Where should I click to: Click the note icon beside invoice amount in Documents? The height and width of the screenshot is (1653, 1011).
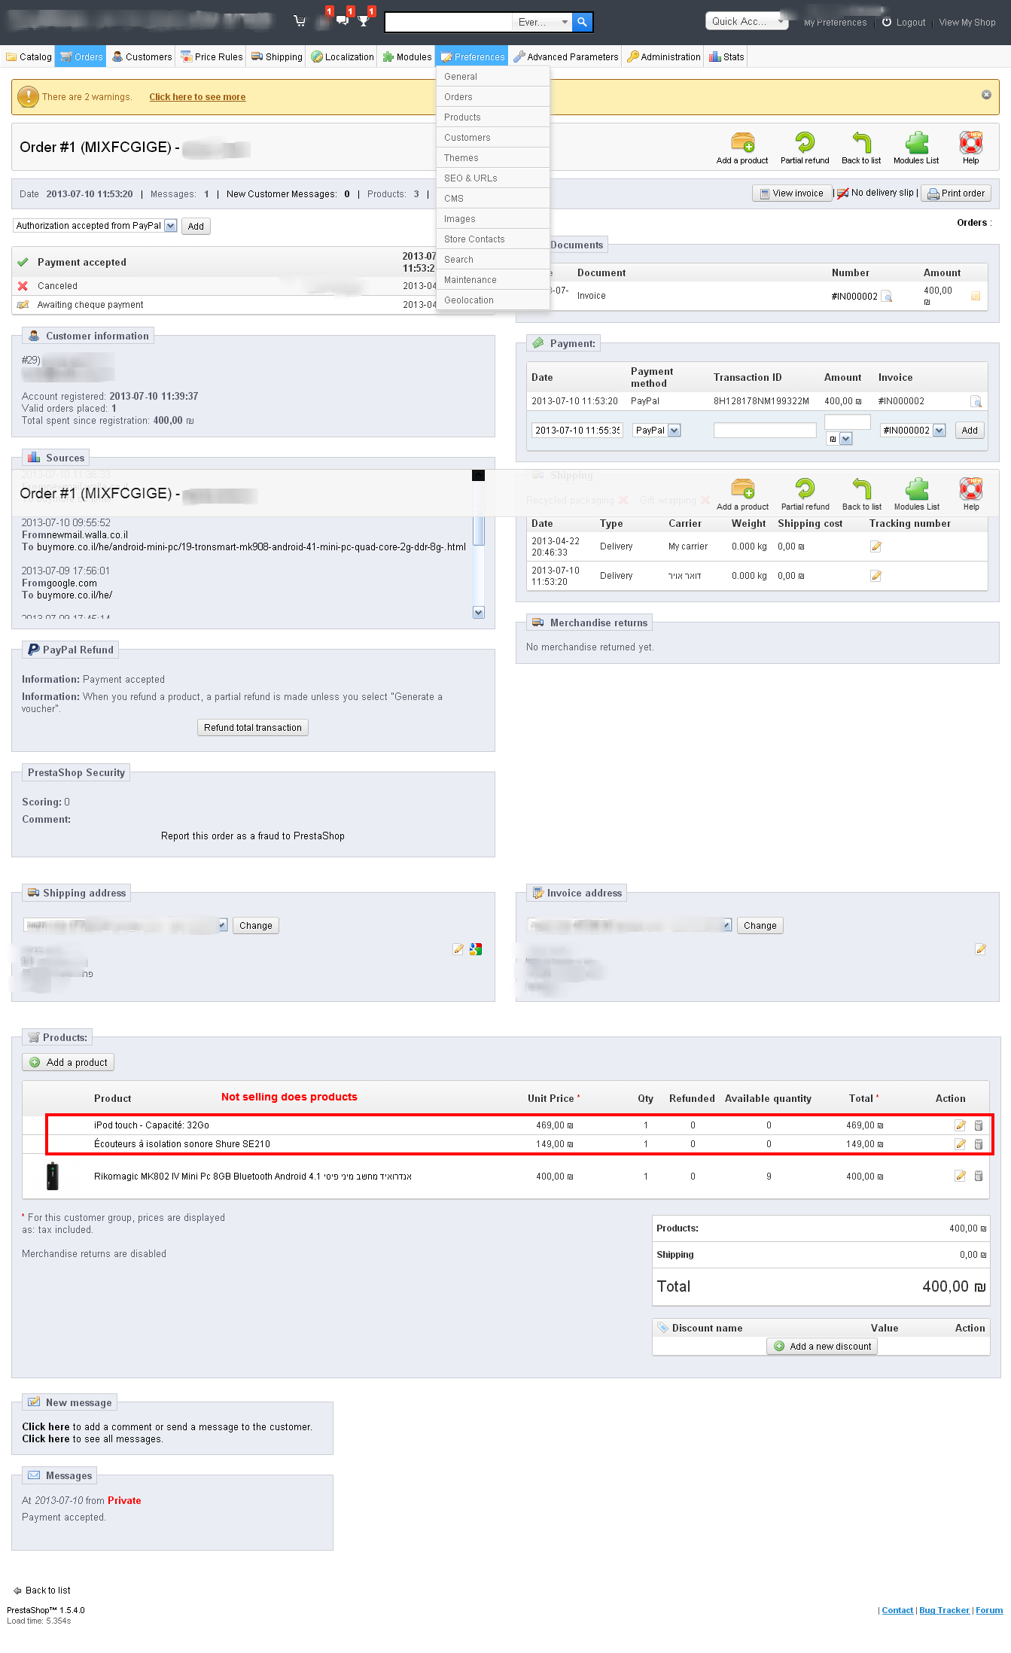[x=976, y=297]
